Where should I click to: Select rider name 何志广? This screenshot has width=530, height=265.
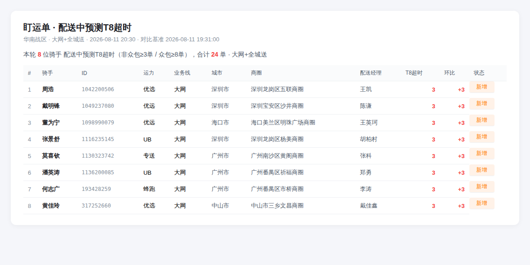(x=51, y=189)
